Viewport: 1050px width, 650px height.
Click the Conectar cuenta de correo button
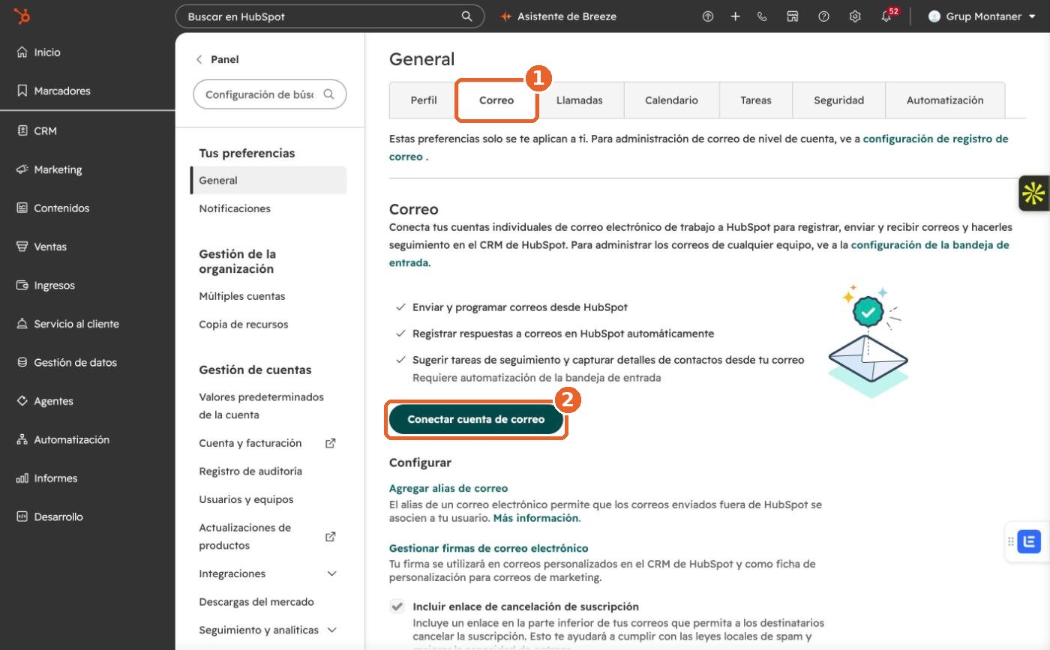tap(476, 419)
